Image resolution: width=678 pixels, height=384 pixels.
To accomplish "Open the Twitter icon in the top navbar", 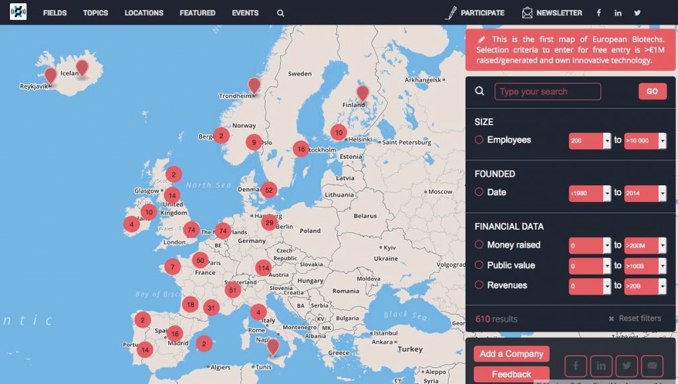I will pyautogui.click(x=638, y=13).
